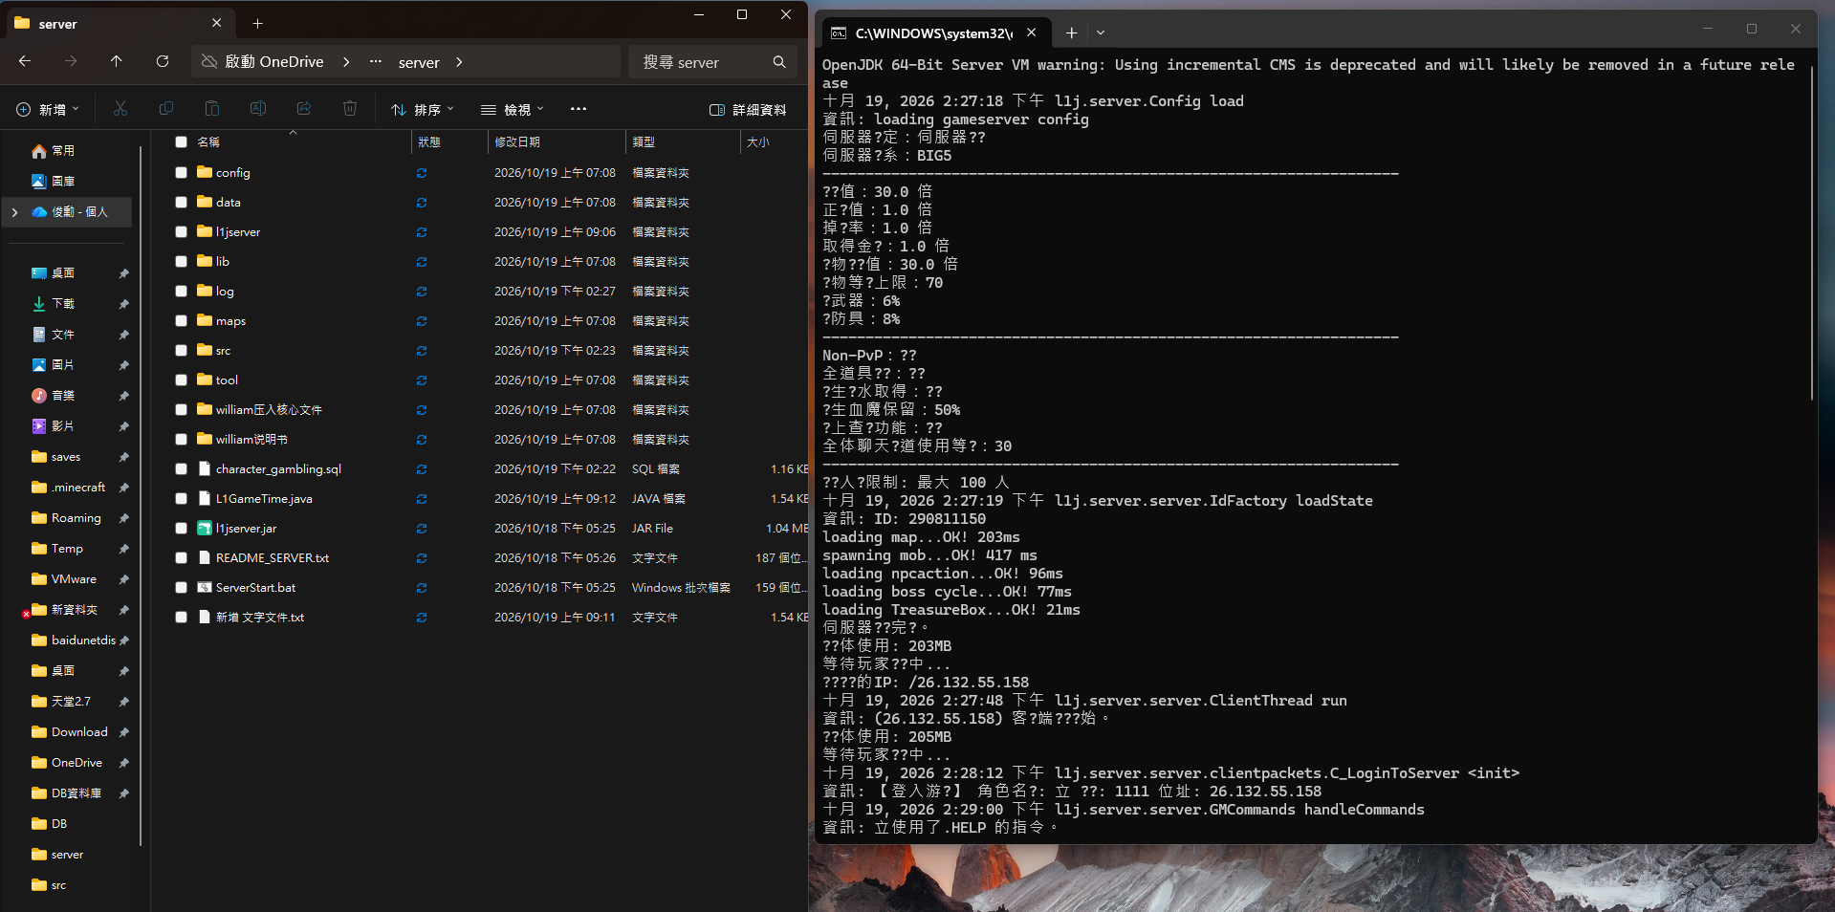
Task: Open the 新增 (New) dropdown
Action: point(48,109)
